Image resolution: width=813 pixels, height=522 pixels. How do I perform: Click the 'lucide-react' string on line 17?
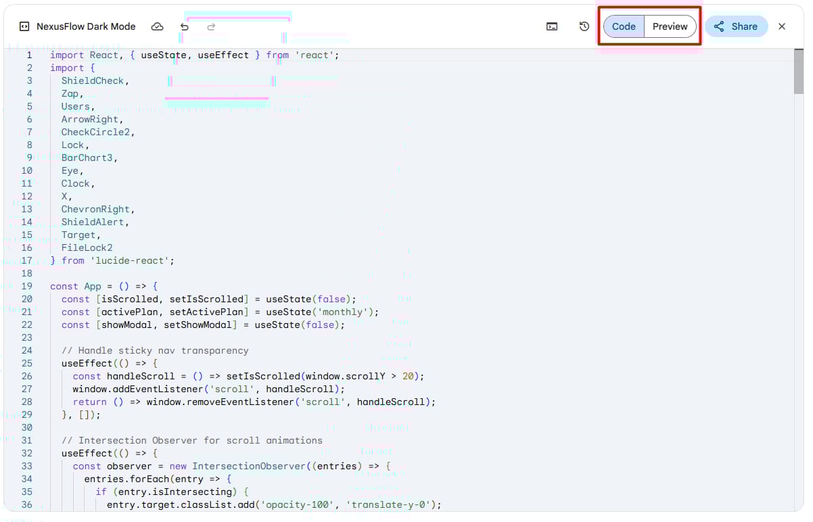pos(129,260)
